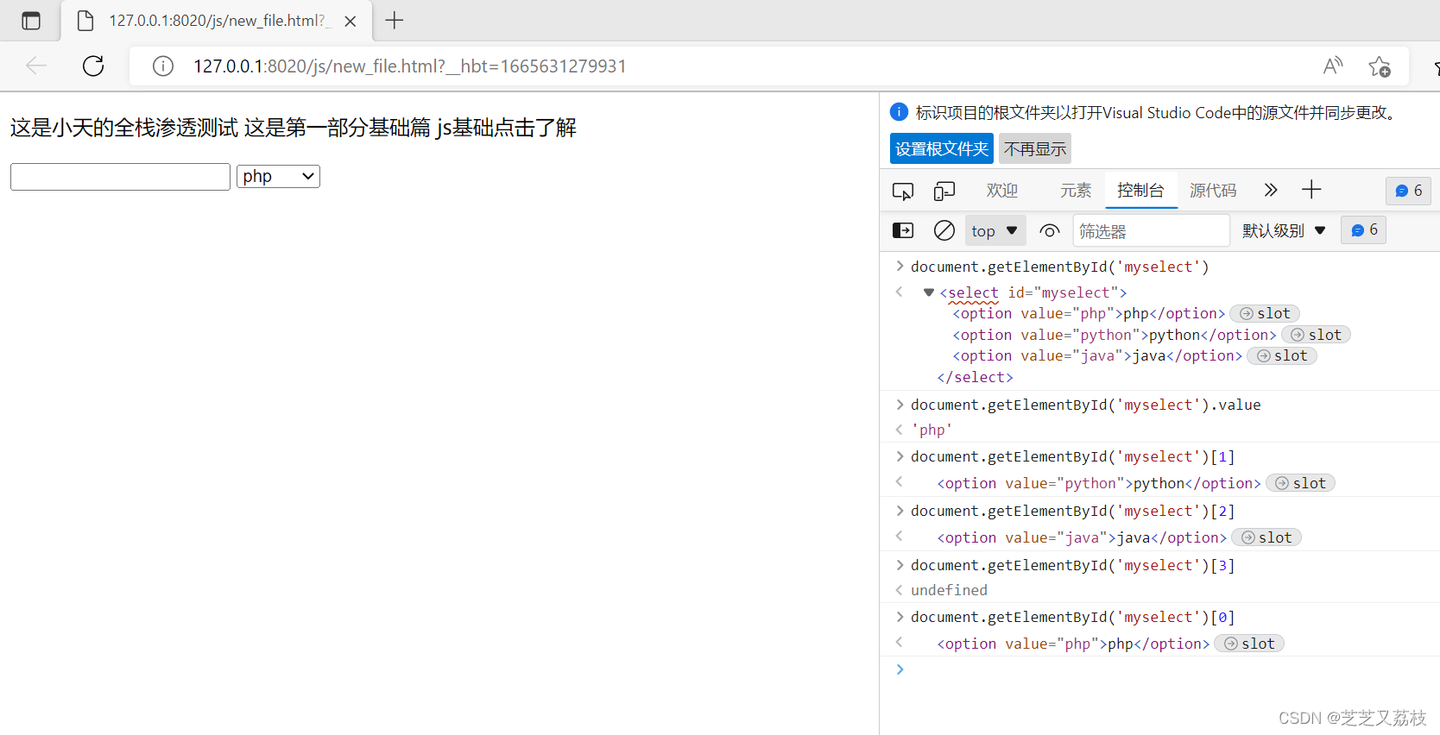Screen dimensions: 1440x735
Task: Click the text input box on page
Action: coord(120,176)
